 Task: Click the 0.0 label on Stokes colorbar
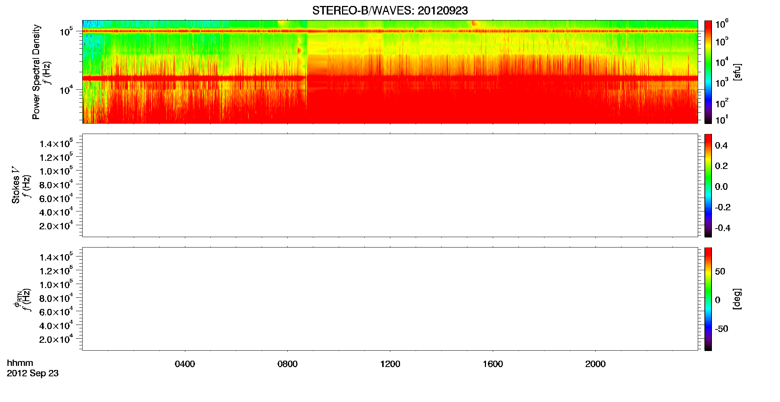pos(721,187)
